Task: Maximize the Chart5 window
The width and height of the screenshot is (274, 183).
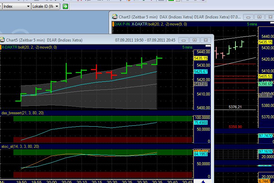Action: click(195, 40)
